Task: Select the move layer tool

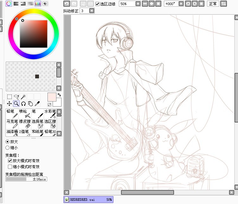Action: (x=10, y=104)
